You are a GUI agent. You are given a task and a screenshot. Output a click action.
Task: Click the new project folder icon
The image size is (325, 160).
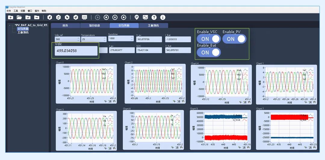pyautogui.click(x=10, y=17)
